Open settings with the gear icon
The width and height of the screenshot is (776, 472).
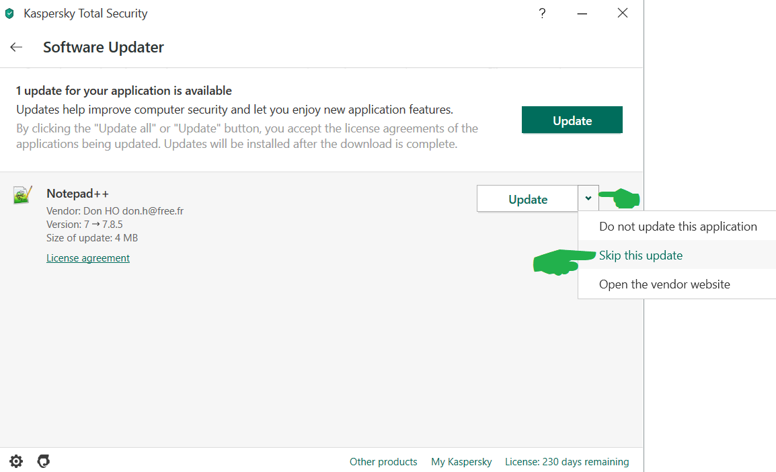16,461
